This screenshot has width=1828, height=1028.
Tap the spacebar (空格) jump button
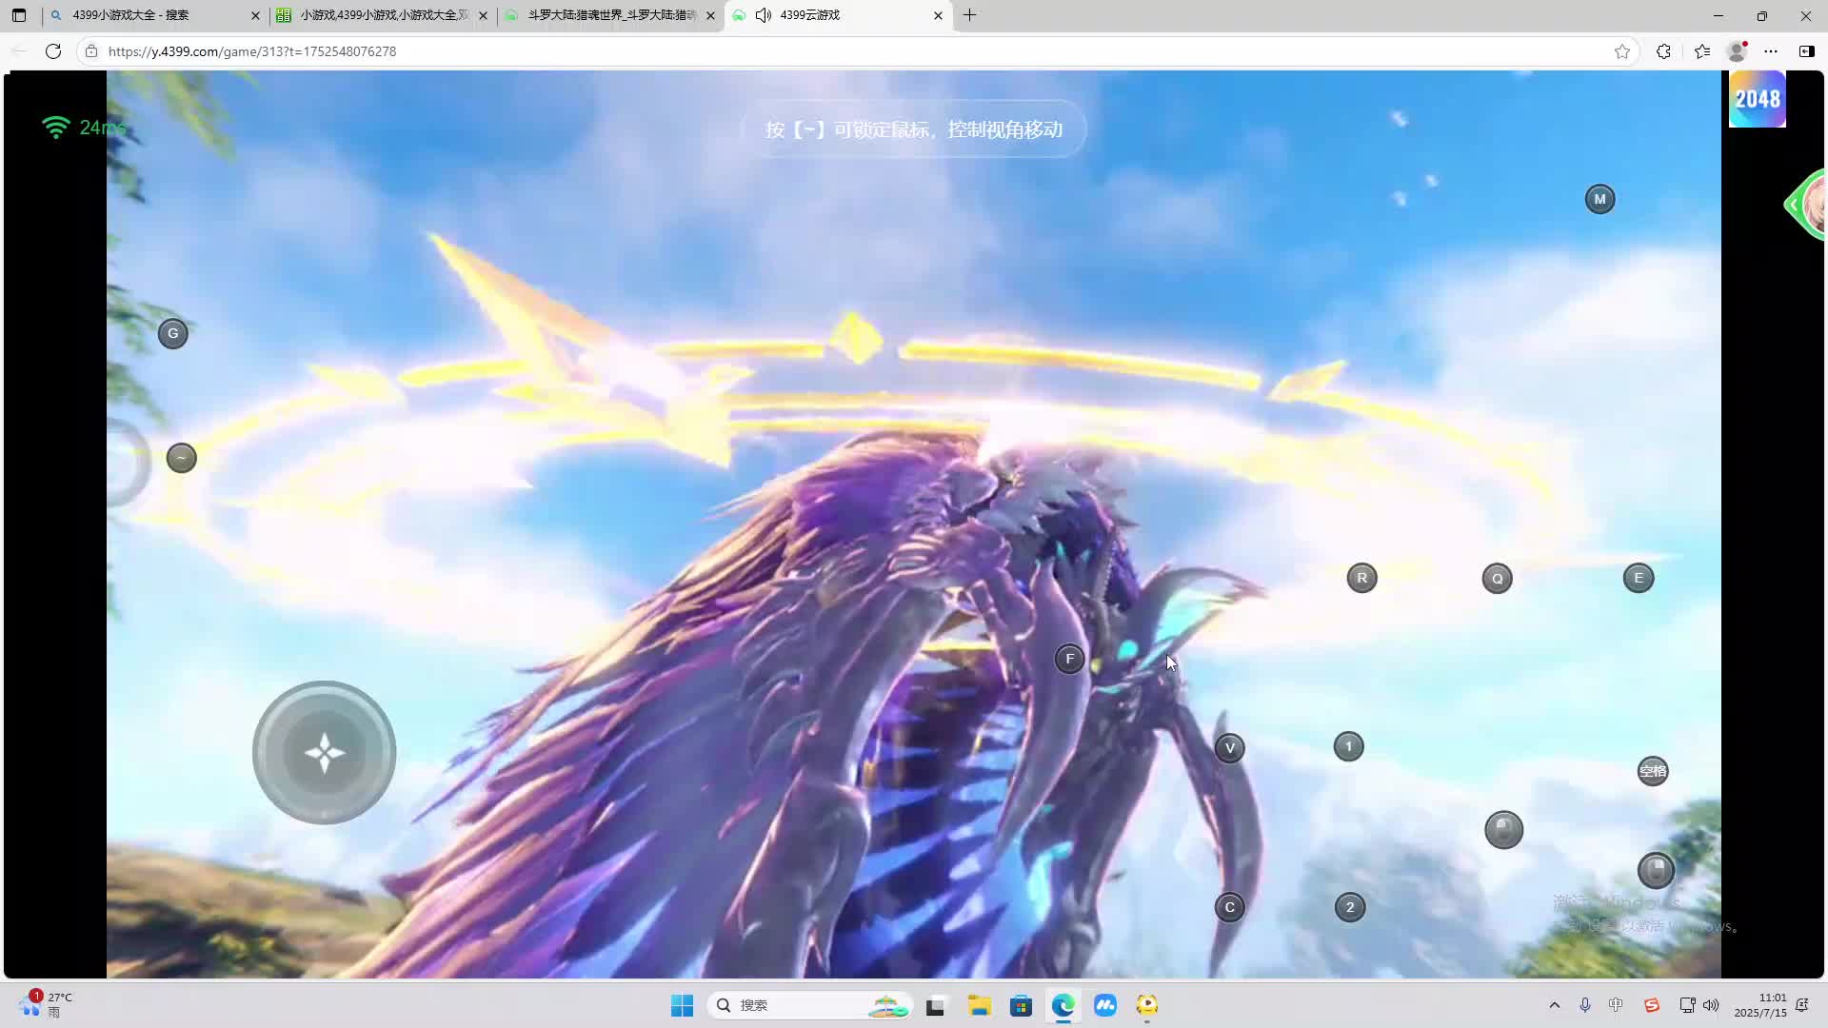pyautogui.click(x=1653, y=771)
